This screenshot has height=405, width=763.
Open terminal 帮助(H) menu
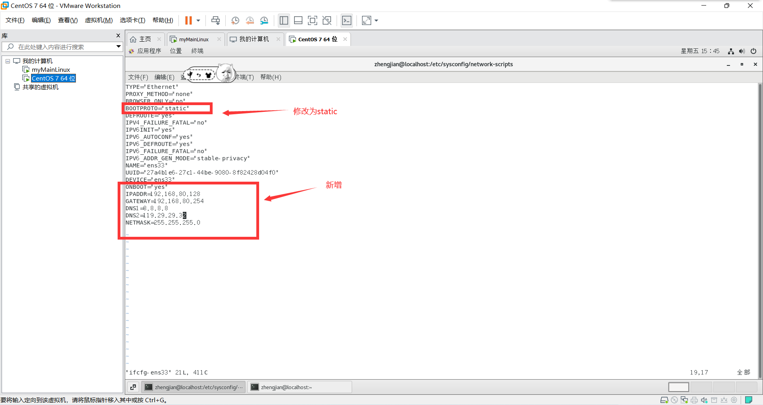click(x=271, y=77)
